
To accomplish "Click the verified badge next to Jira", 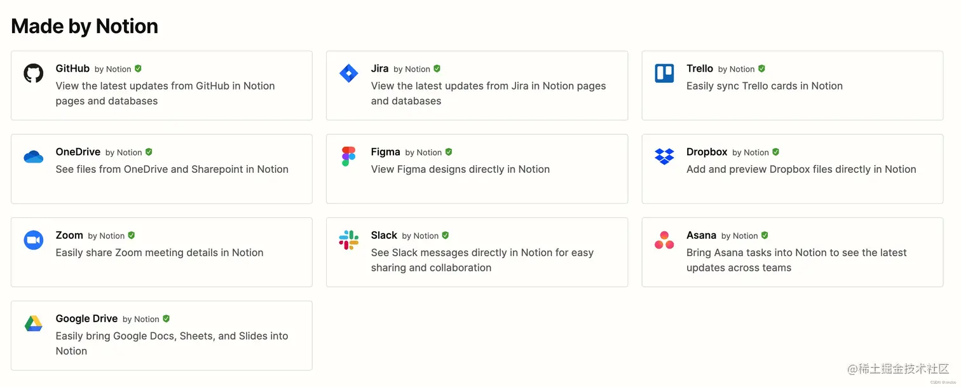I will 437,69.
